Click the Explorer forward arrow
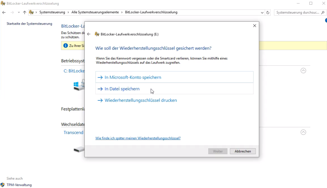 click(12, 12)
